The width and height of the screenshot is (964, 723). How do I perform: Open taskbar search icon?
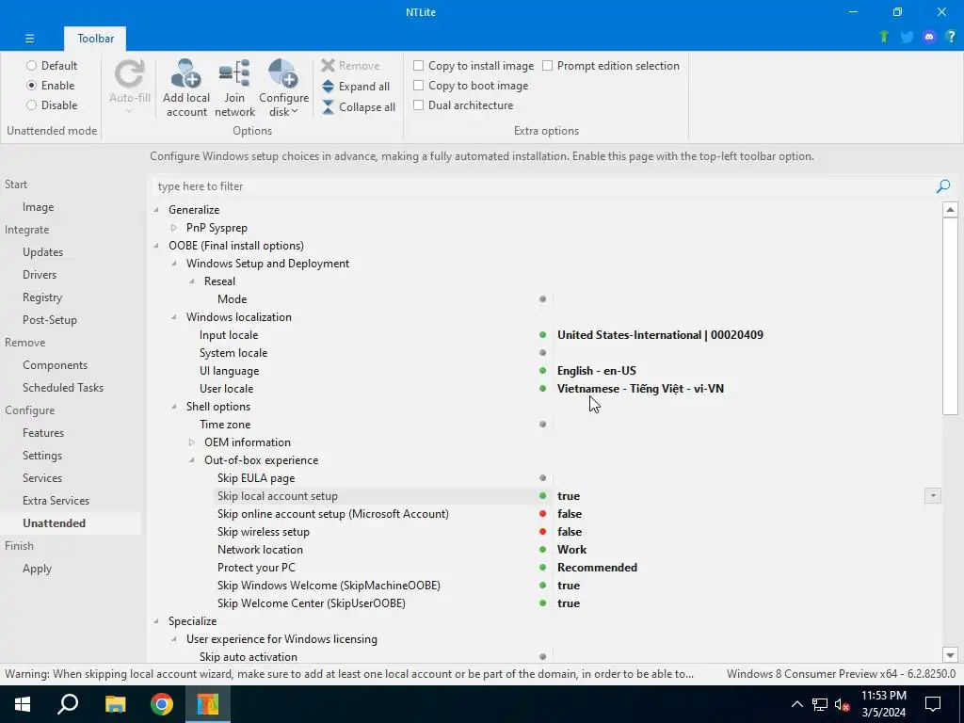point(68,704)
